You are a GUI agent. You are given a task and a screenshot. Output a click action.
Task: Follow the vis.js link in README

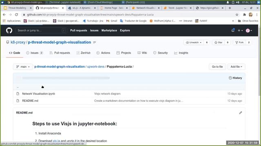coord(56,141)
